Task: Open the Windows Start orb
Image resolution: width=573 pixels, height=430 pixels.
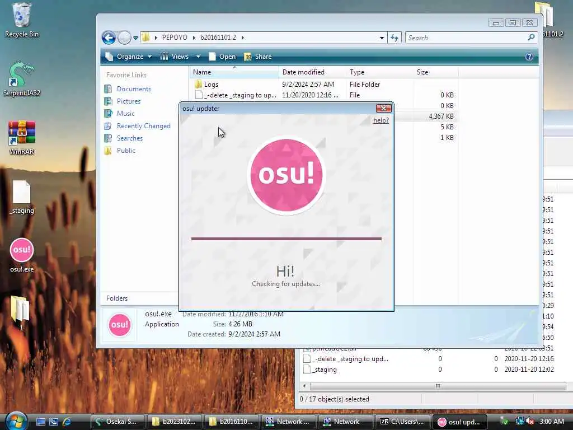Action: click(x=16, y=421)
